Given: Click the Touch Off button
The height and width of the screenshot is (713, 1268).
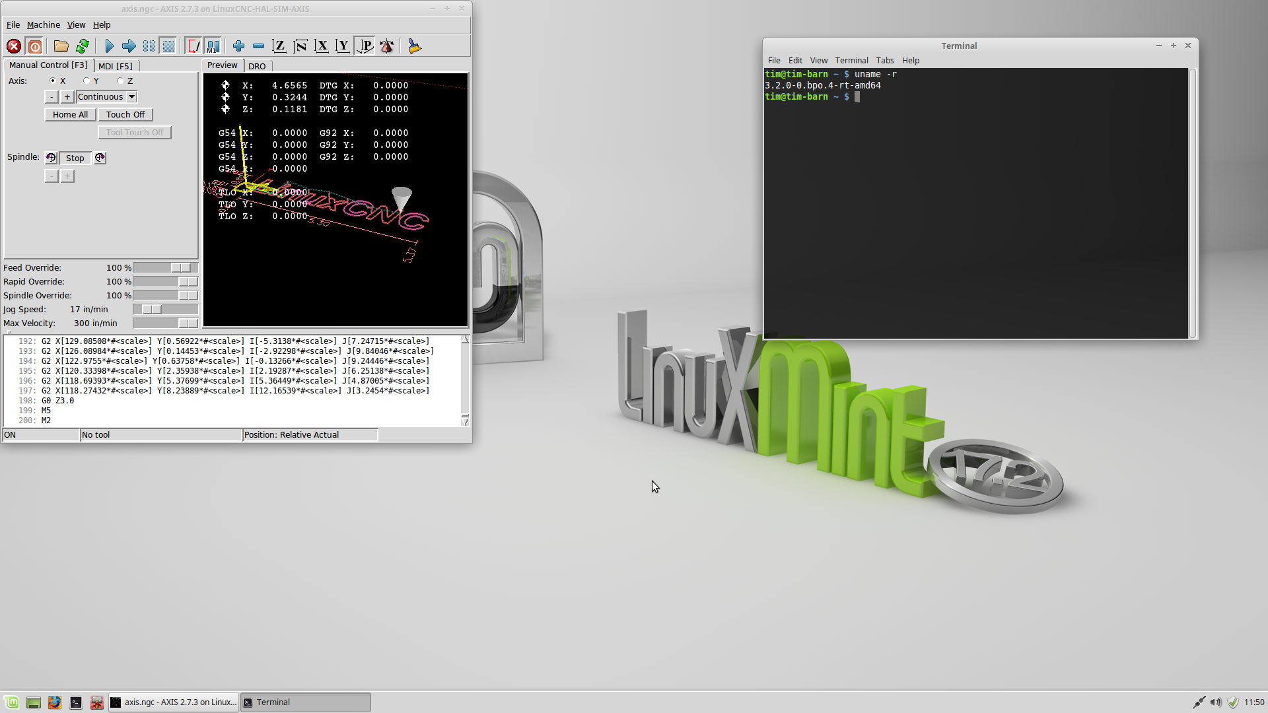Looking at the screenshot, I should point(125,115).
